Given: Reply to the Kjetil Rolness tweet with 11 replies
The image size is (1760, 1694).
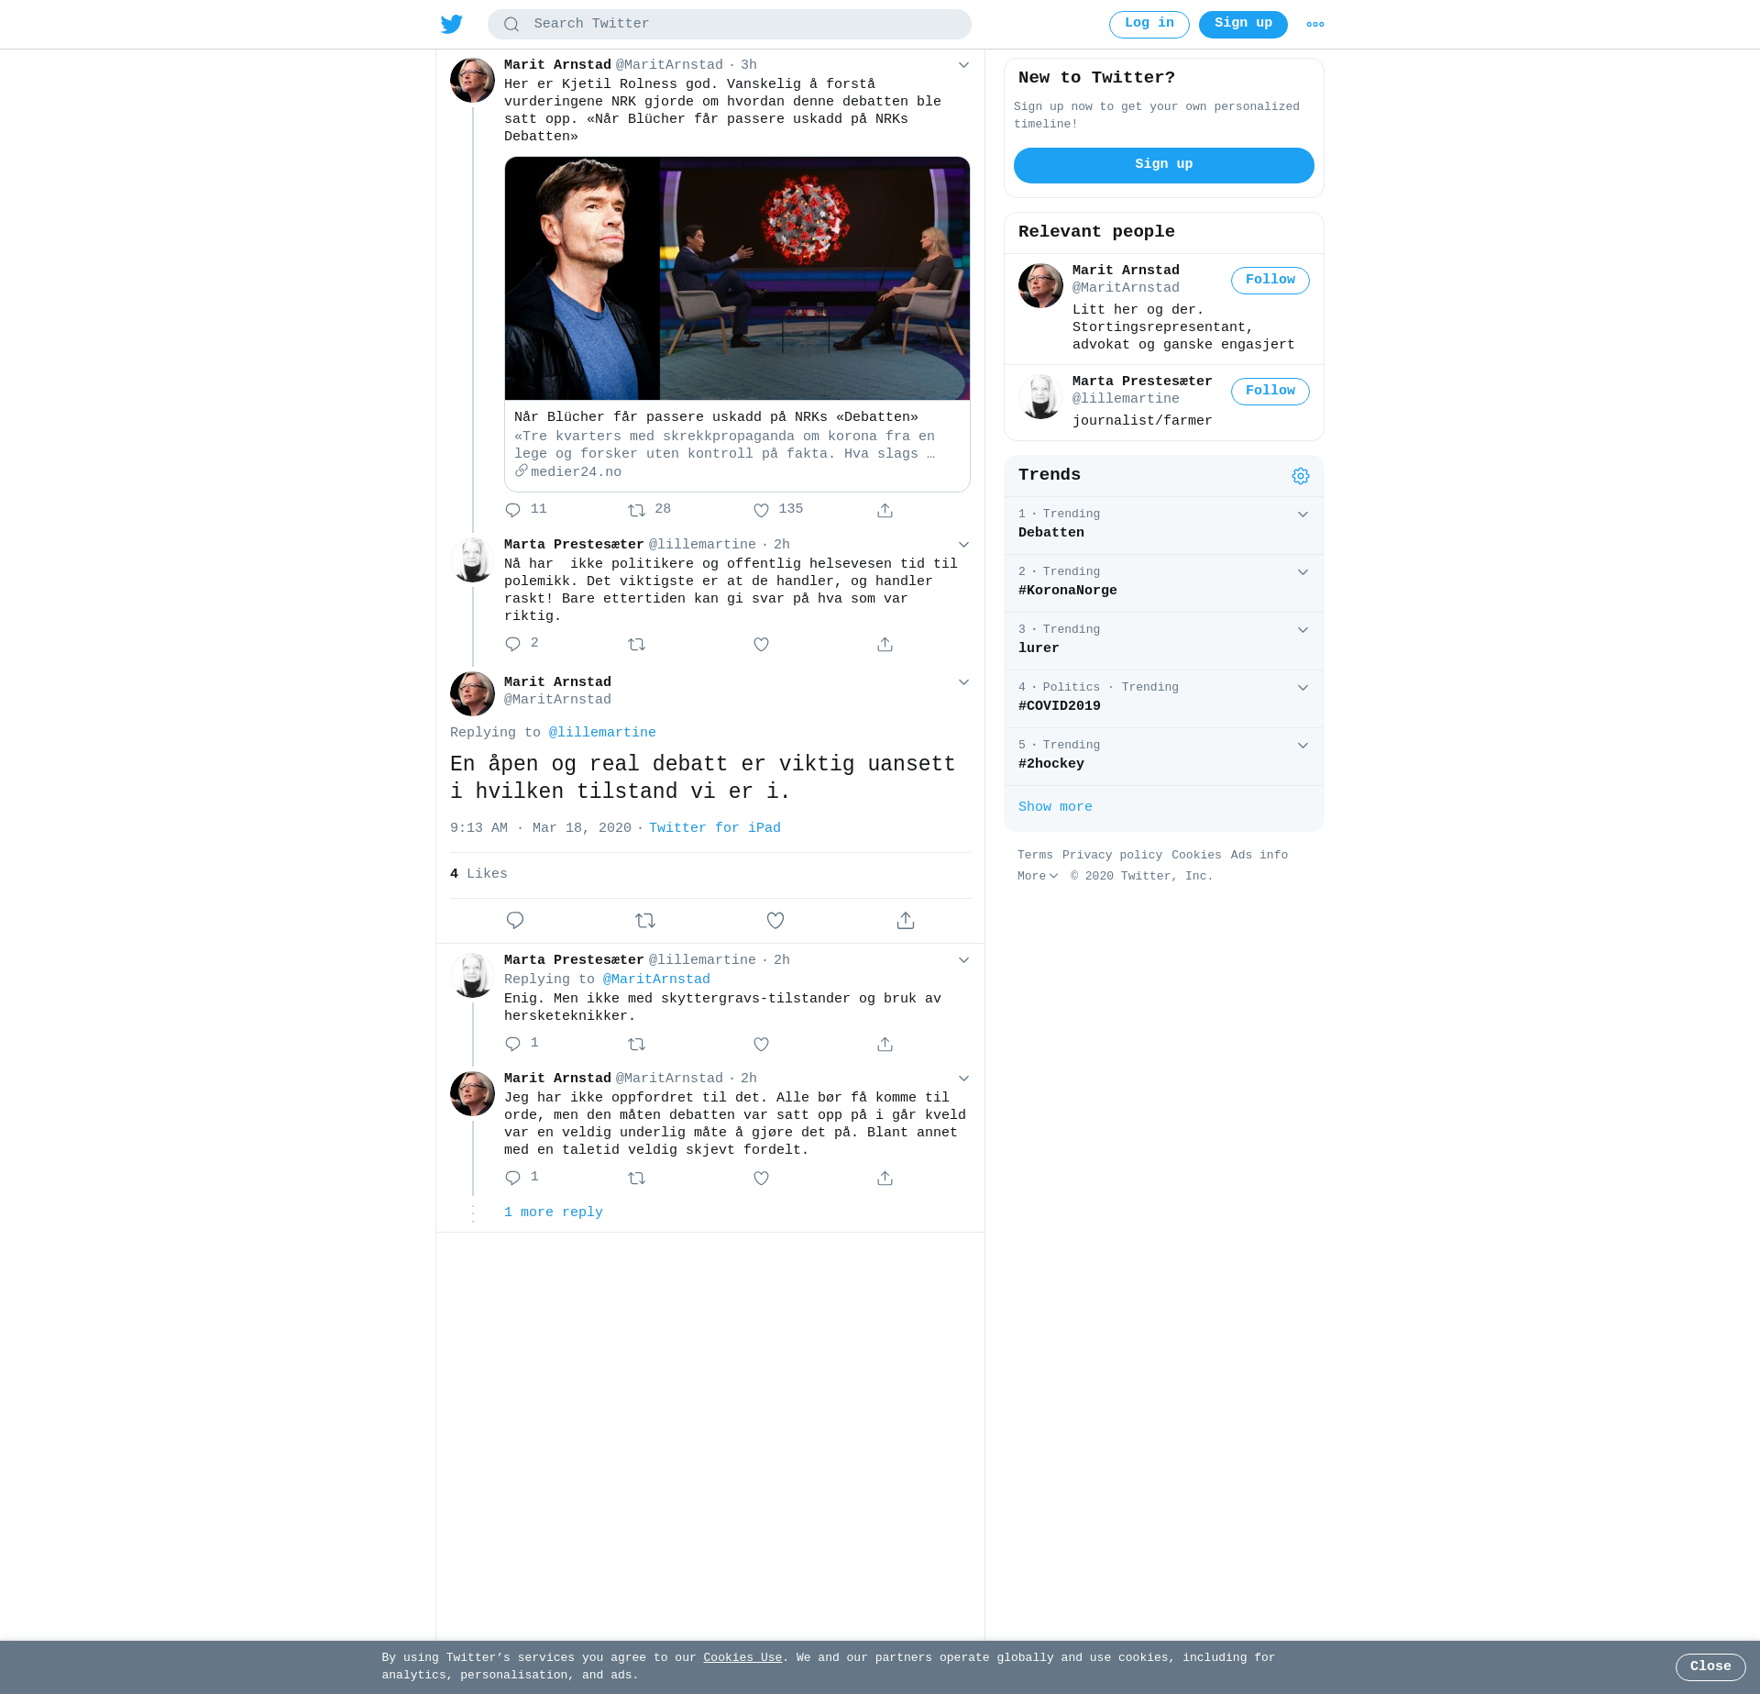Looking at the screenshot, I should point(513,510).
